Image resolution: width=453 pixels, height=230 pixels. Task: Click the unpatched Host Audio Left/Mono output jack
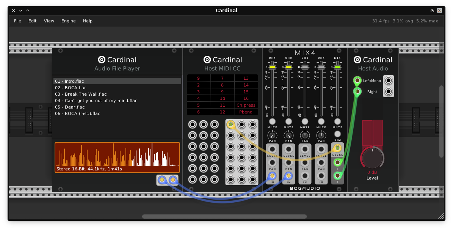coord(389,80)
